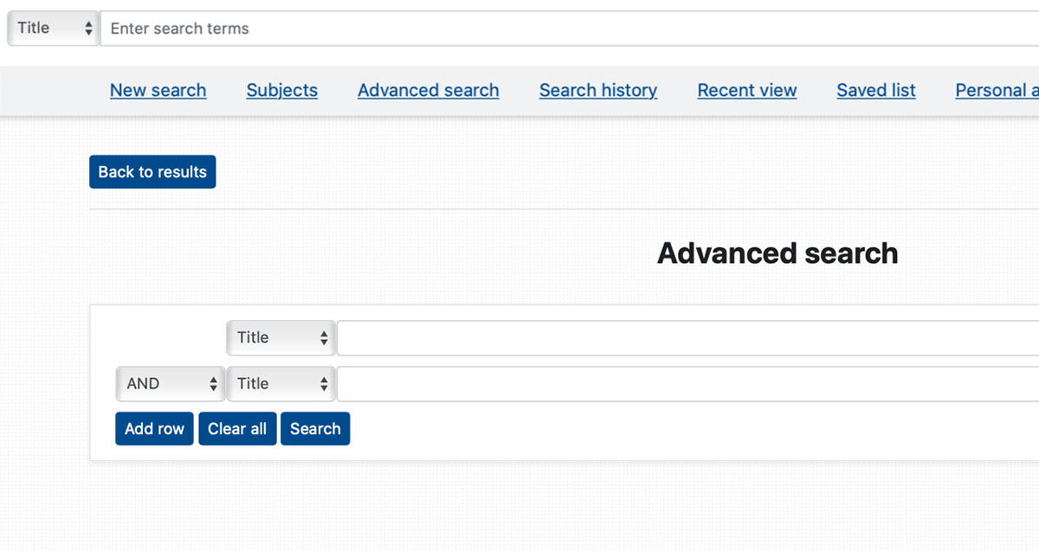The width and height of the screenshot is (1039, 551).
Task: Open the Saved list link
Action: click(876, 90)
